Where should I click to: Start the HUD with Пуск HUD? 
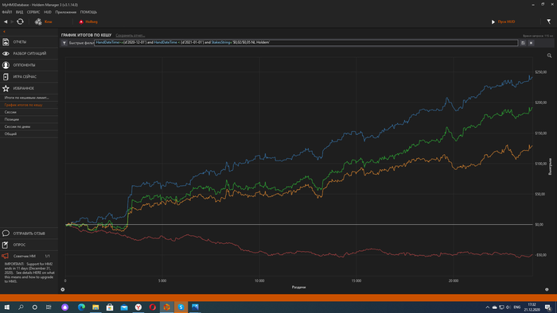tap(504, 21)
